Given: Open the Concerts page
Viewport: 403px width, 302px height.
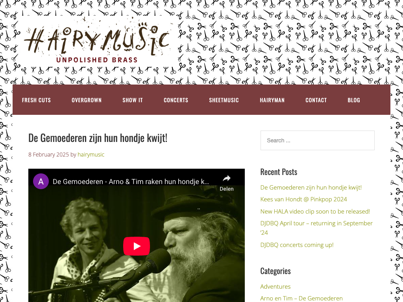Looking at the screenshot, I should coord(176,100).
